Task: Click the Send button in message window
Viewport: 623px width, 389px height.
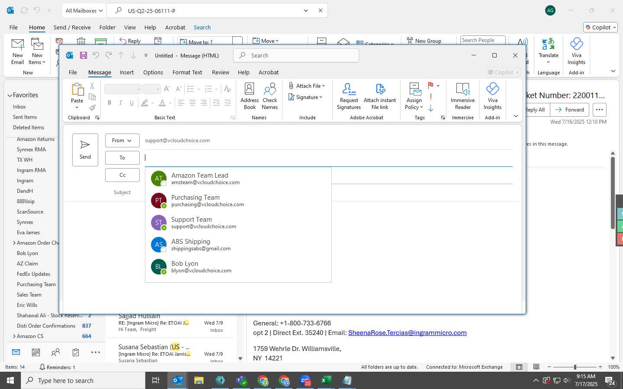Action: tap(85, 150)
